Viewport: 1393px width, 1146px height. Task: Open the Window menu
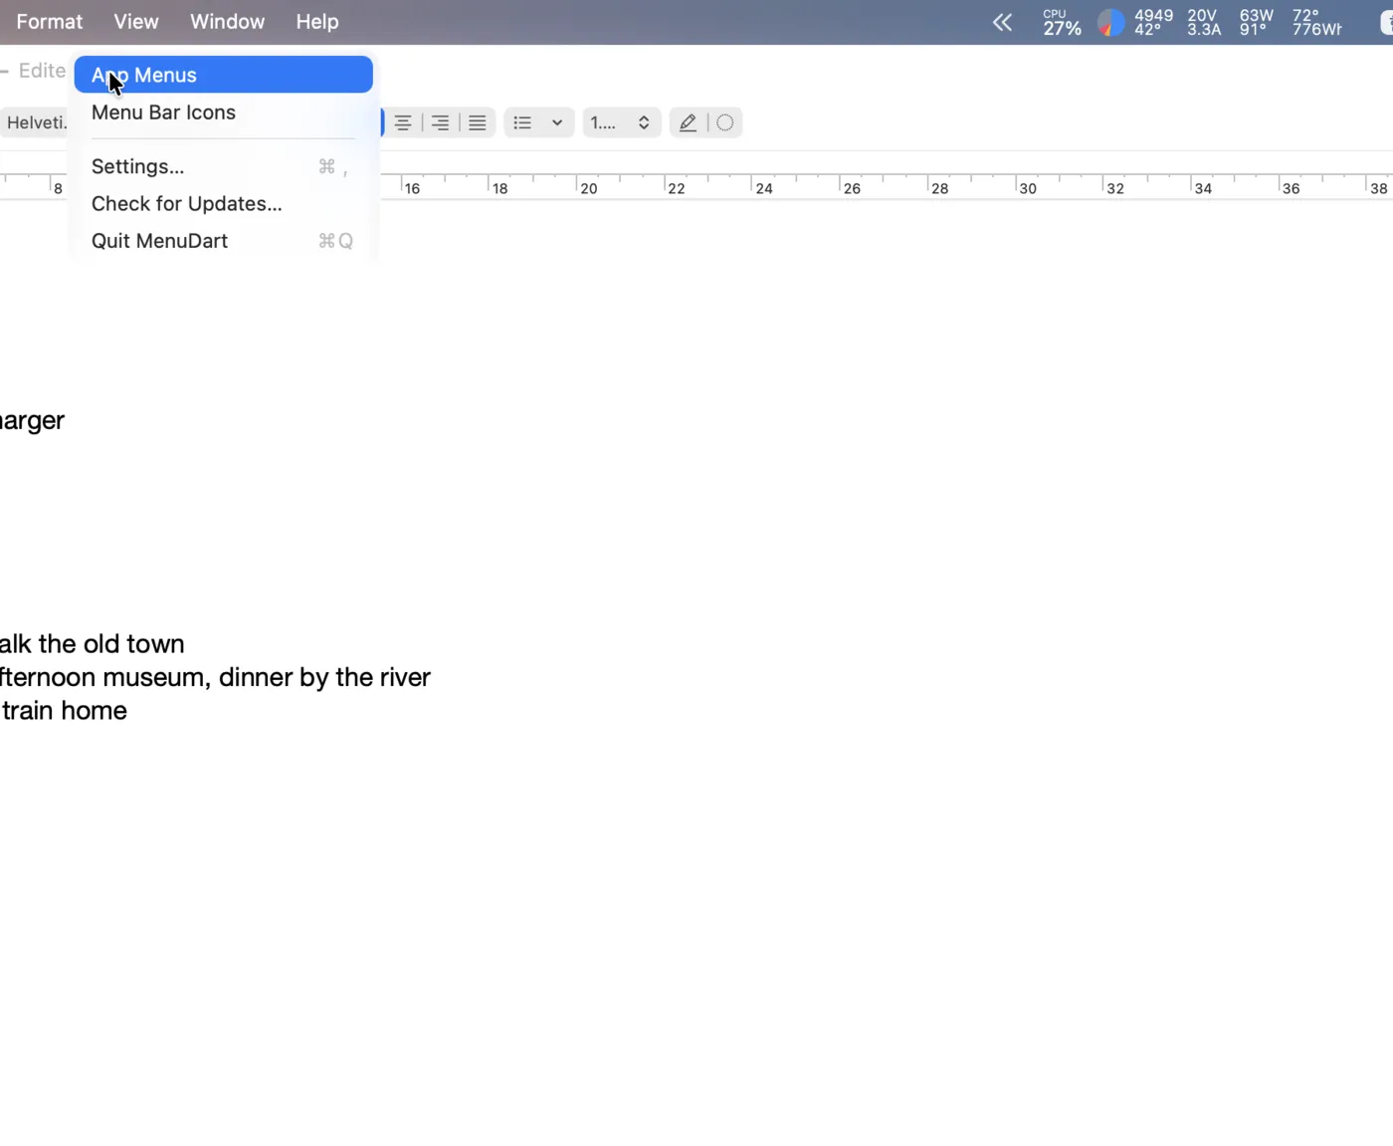227,22
